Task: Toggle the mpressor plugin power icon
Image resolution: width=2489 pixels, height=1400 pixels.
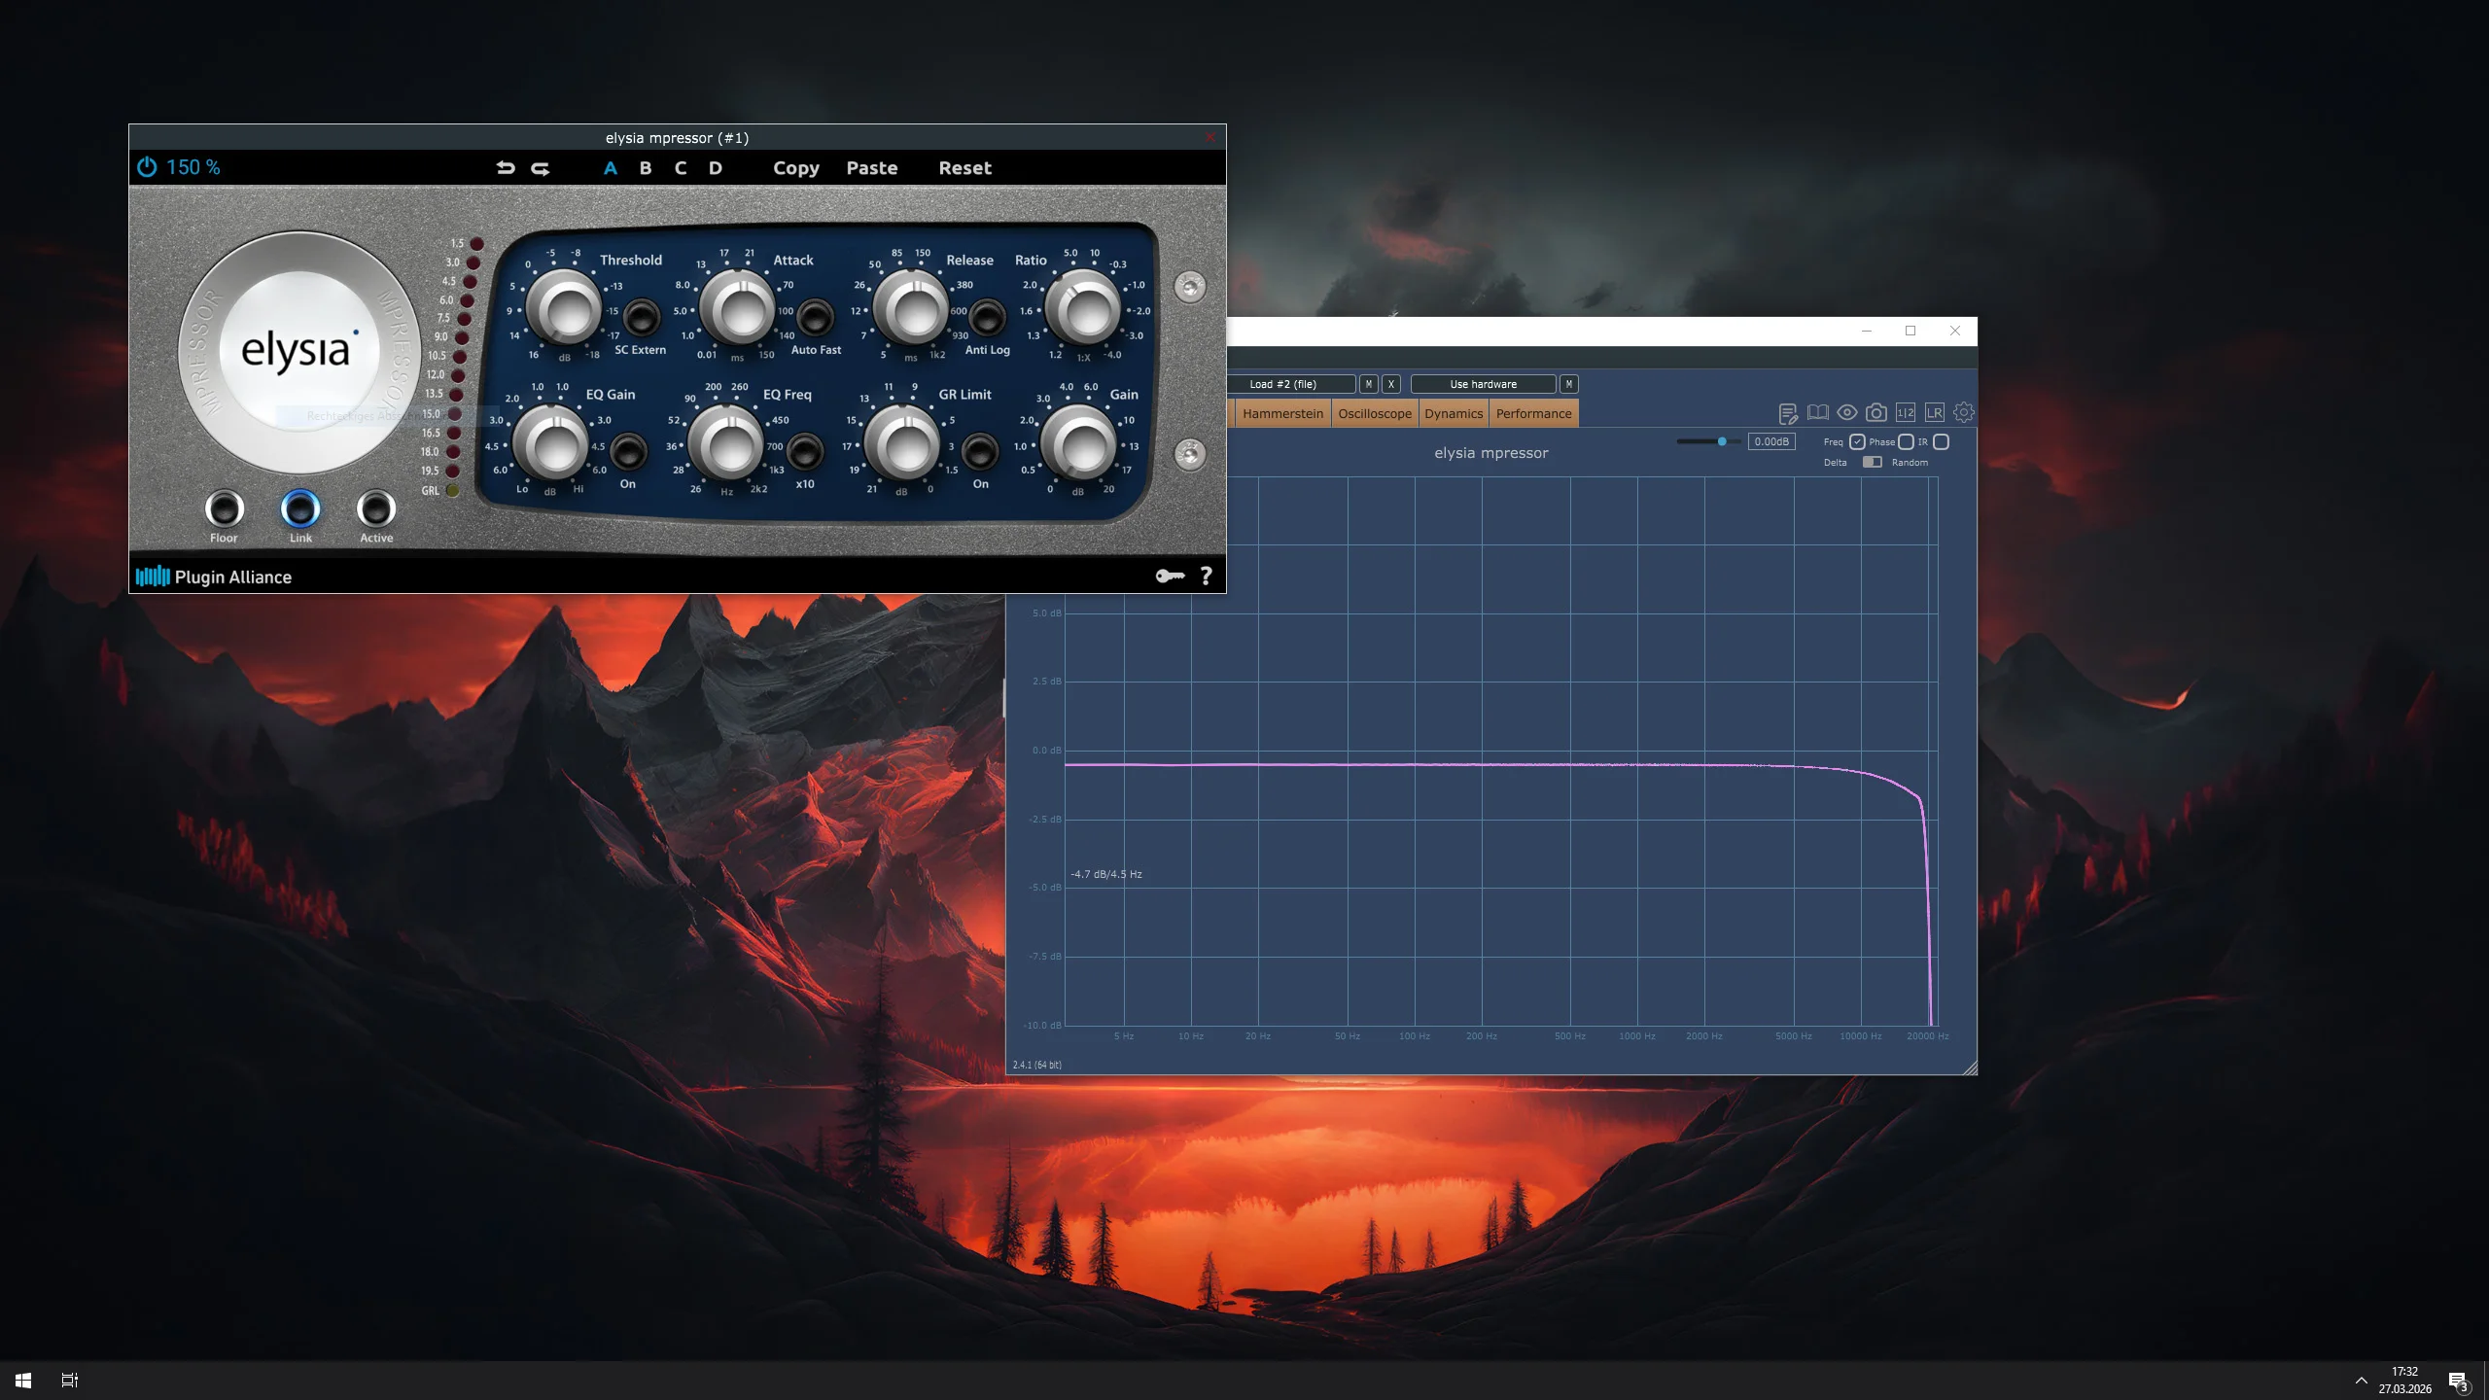Action: pyautogui.click(x=147, y=167)
